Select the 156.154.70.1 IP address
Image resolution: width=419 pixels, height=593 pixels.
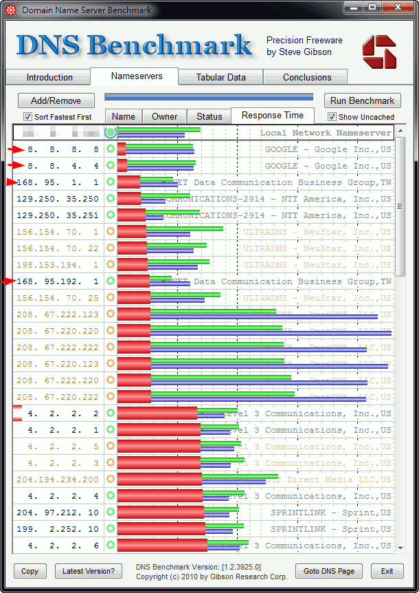[58, 232]
